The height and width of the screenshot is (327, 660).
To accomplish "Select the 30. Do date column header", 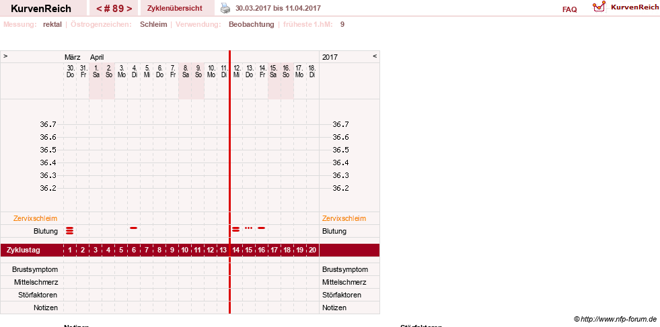I will pos(70,71).
